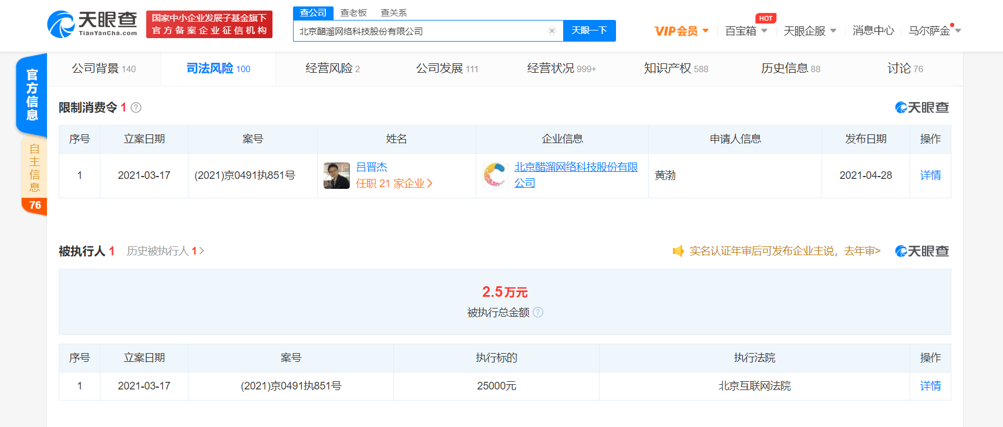Click the 天眼一下 search button

(x=589, y=30)
